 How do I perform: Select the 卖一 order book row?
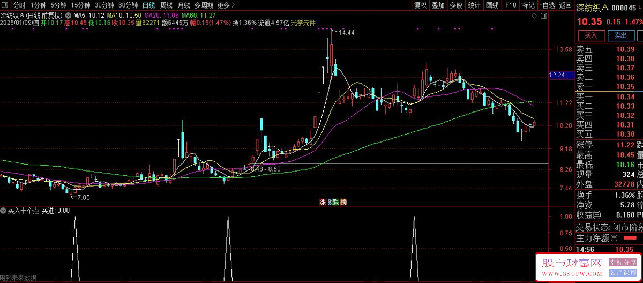[609, 87]
